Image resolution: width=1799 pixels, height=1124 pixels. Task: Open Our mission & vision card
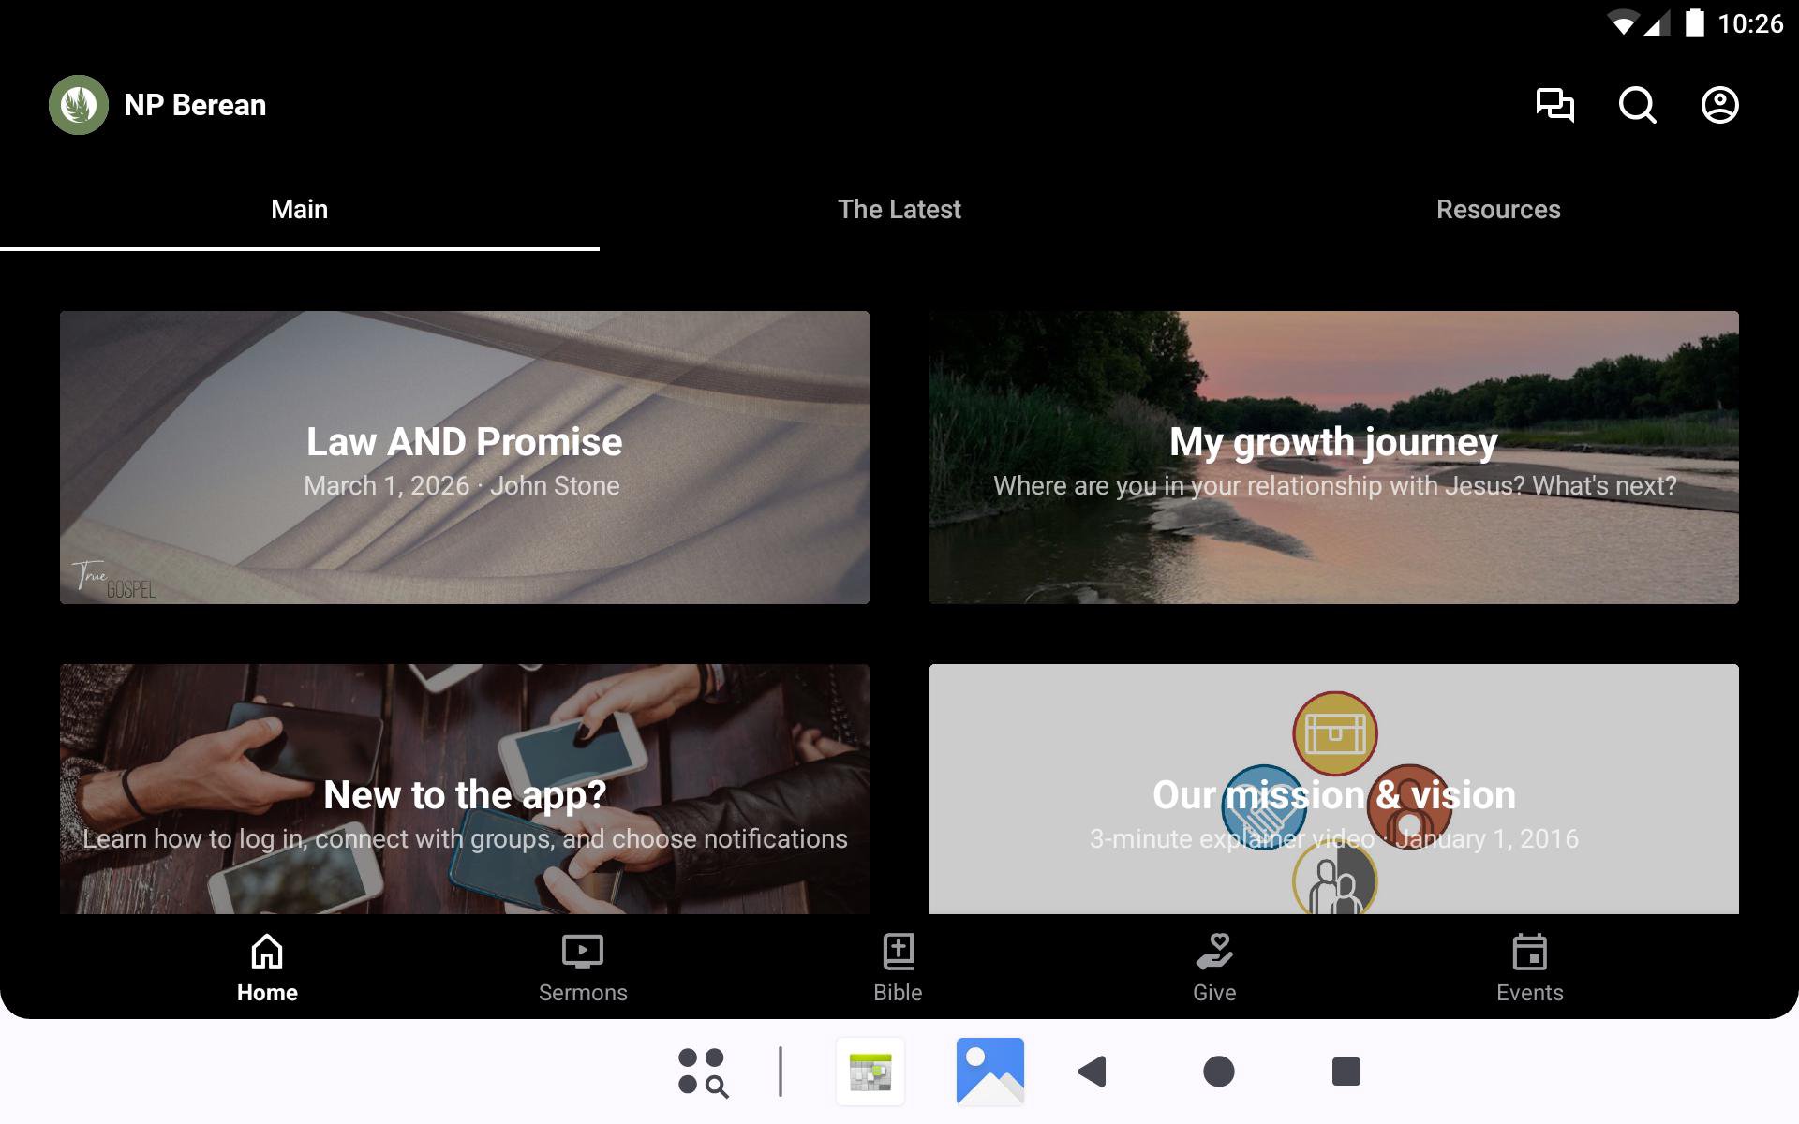(1333, 789)
